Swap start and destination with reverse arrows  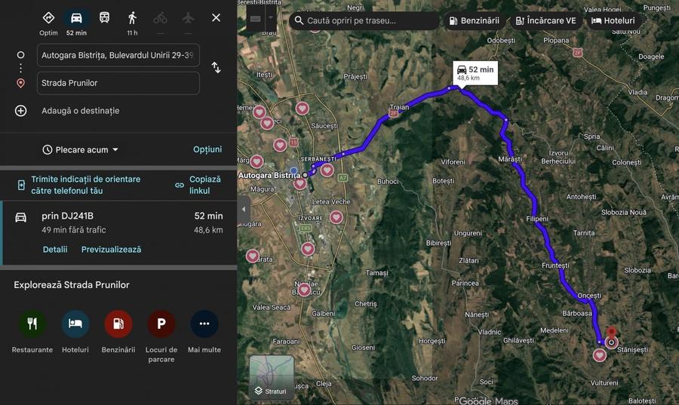(216, 68)
